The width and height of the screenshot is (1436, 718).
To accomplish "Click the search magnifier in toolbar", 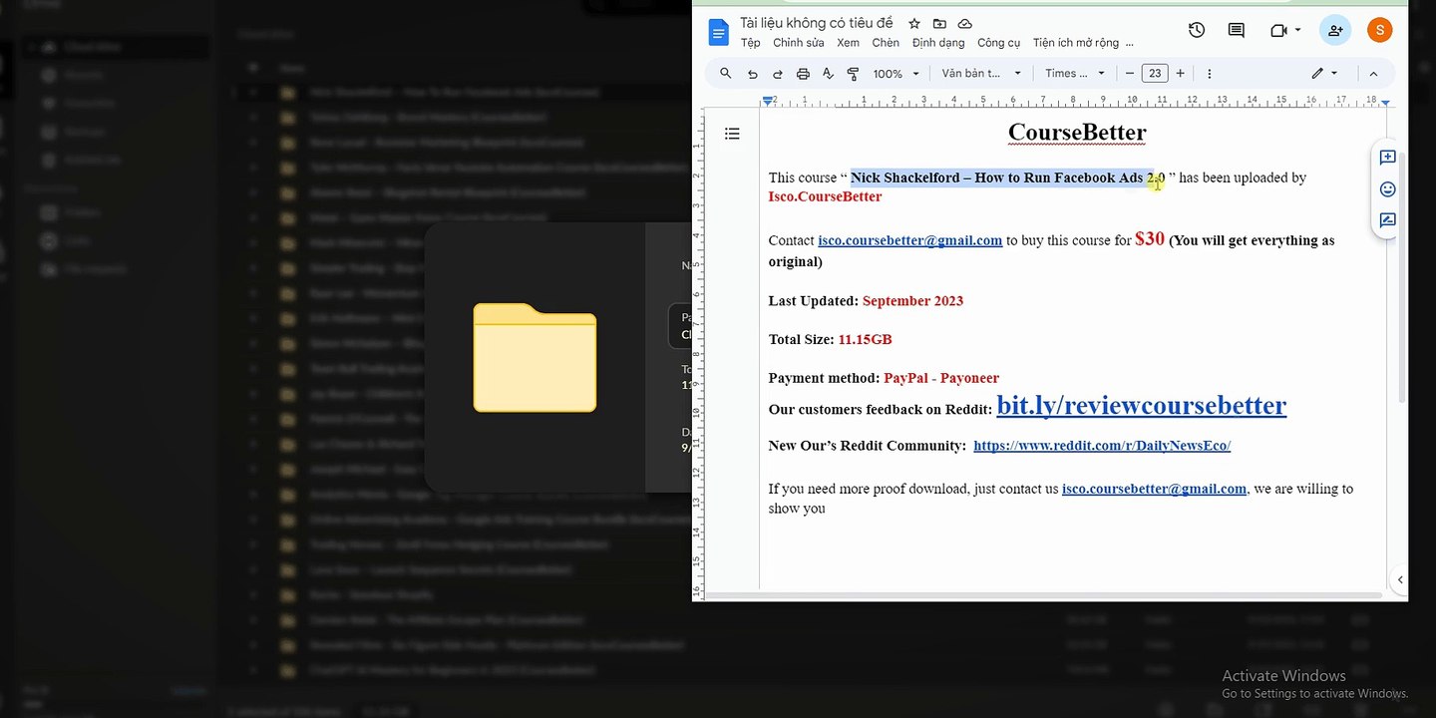I will [726, 74].
